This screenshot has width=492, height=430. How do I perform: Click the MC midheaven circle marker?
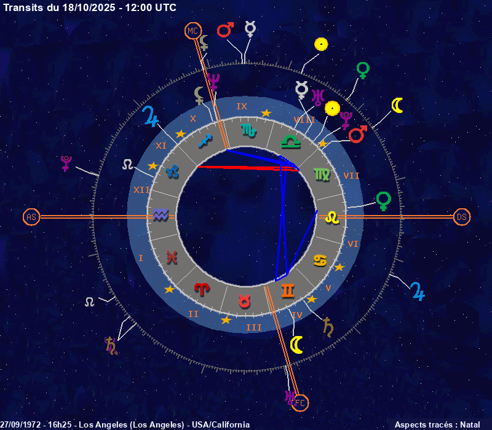coord(193,30)
